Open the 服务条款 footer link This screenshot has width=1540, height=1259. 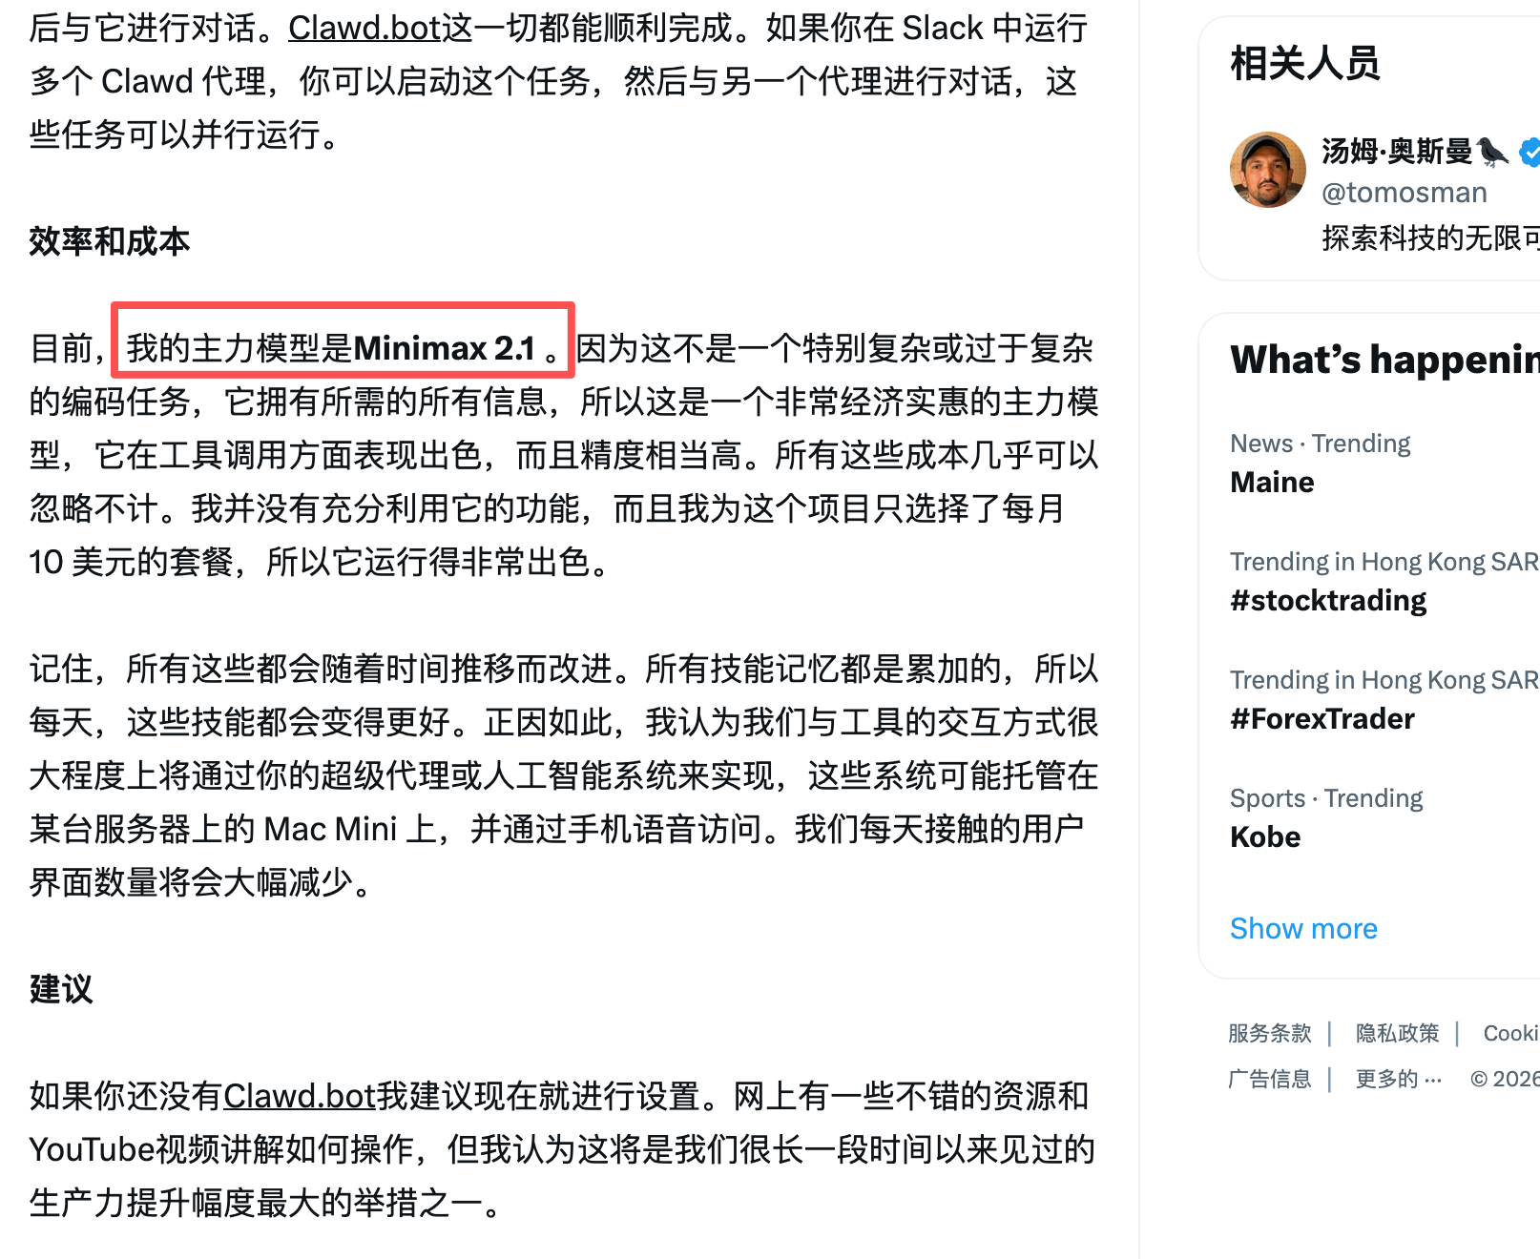[x=1269, y=1033]
